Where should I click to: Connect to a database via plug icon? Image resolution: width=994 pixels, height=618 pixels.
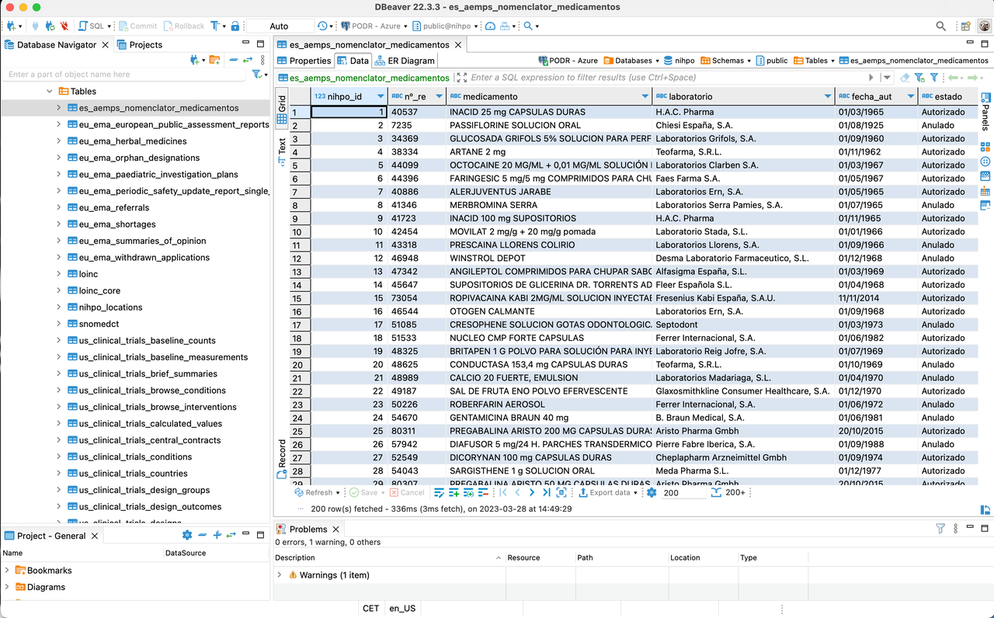pyautogui.click(x=36, y=26)
